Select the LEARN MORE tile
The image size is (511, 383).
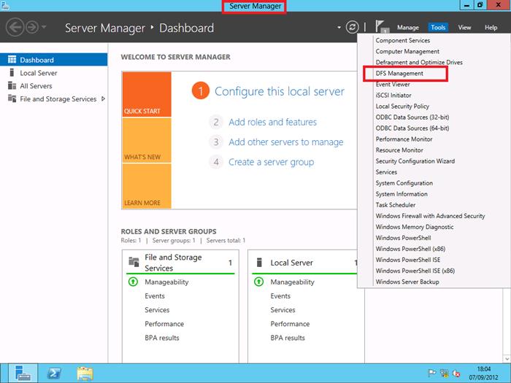pos(147,186)
